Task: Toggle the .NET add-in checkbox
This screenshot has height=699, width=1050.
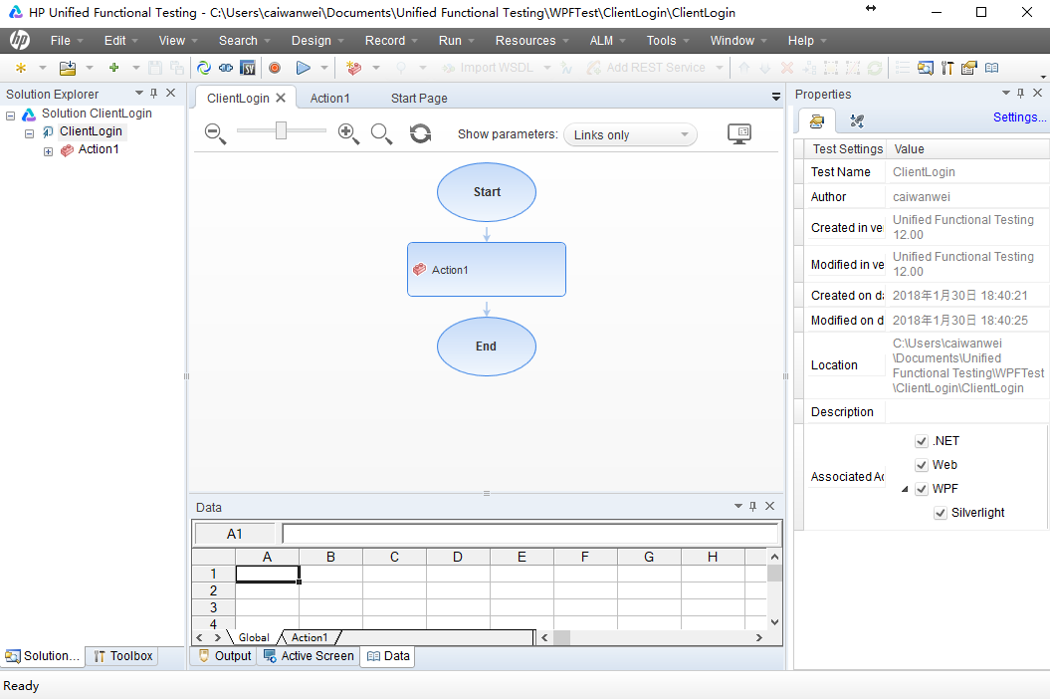Action: [922, 441]
